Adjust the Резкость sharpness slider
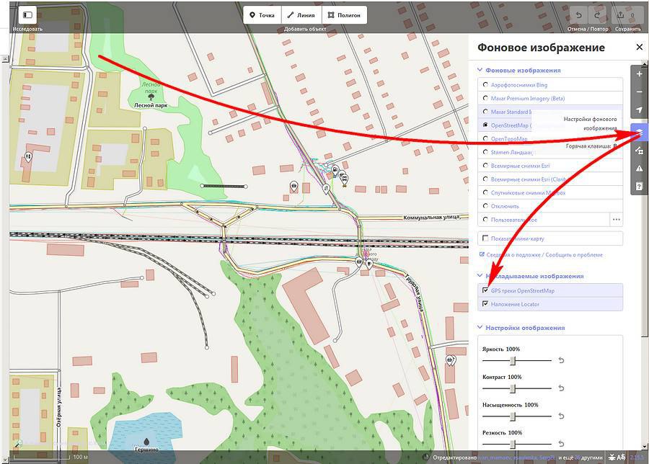Screen dimensions: 649x464 (x=517, y=444)
